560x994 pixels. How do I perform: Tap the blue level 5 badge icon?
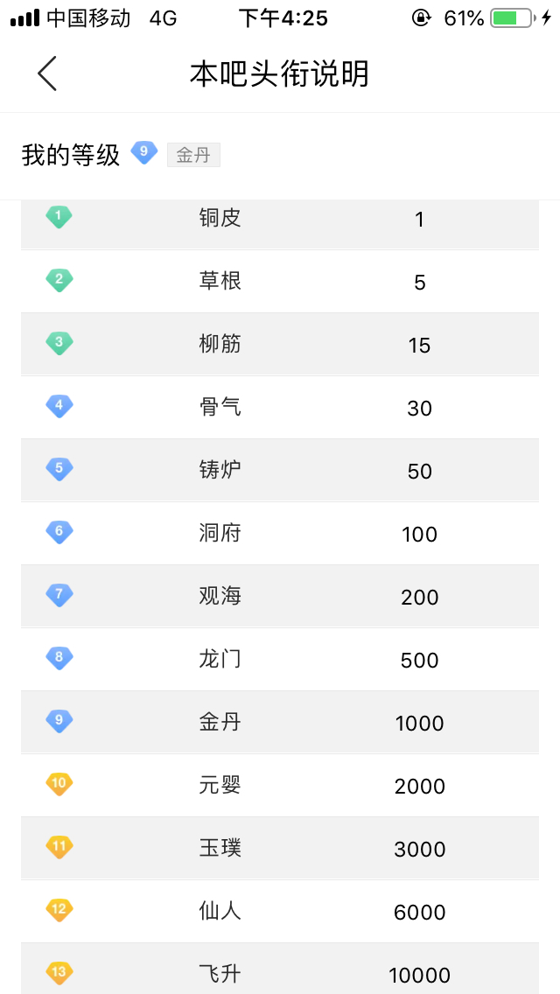(x=59, y=469)
